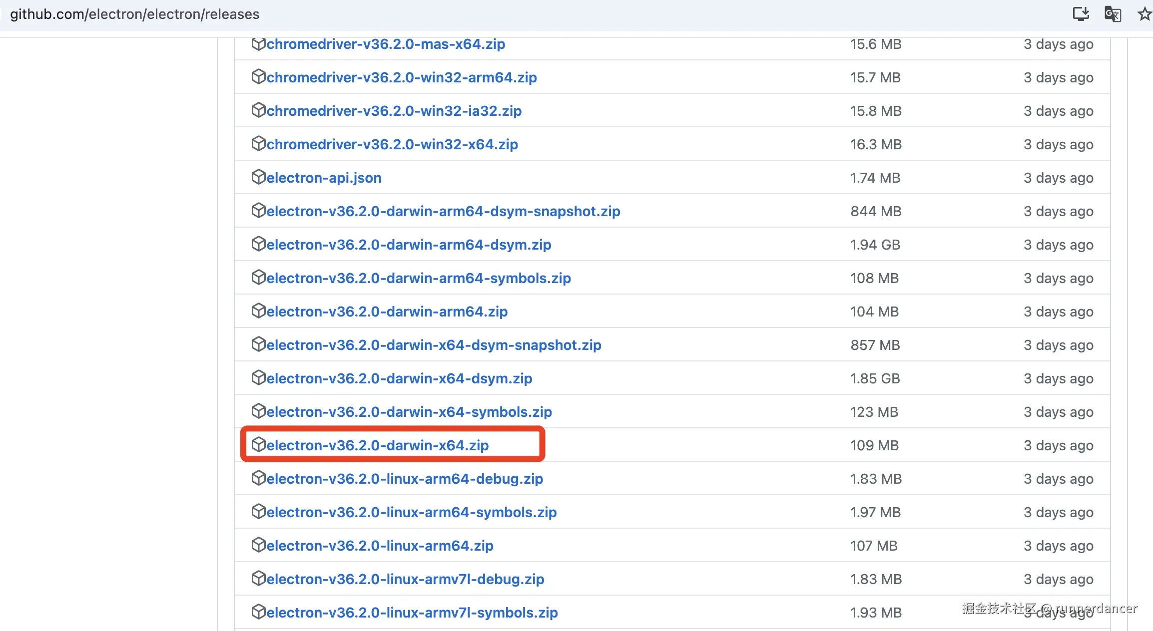Click package icon beside chromedriver-v36.2.0-win32-x64.zip
Viewport: 1153px width, 631px height.
click(258, 144)
